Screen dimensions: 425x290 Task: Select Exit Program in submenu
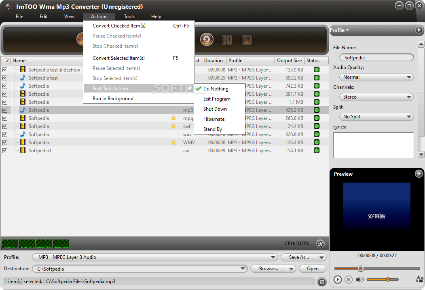tap(220, 99)
